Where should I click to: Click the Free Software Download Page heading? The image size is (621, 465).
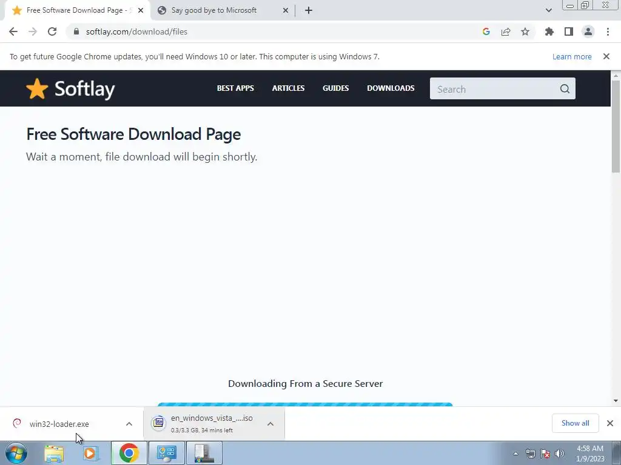click(133, 134)
